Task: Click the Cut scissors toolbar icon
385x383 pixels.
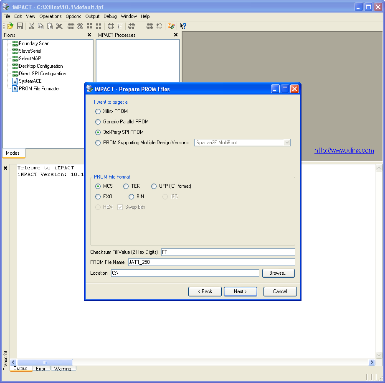Action: coord(31,26)
